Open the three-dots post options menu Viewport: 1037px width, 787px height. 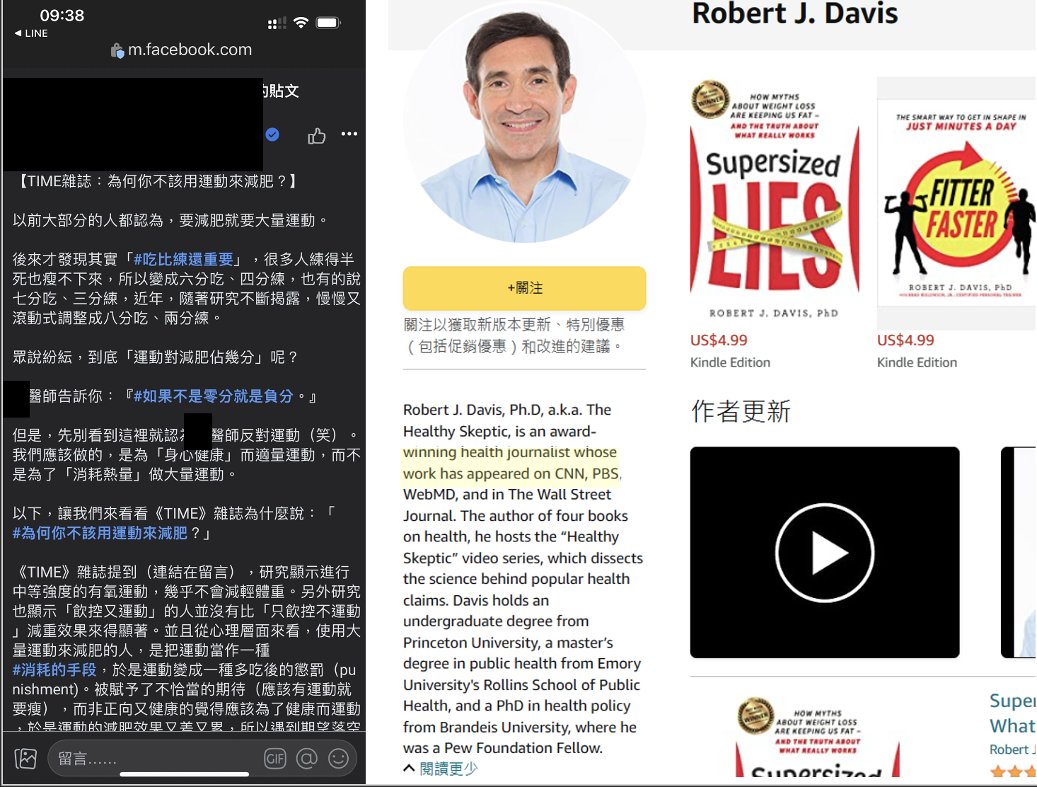click(x=349, y=134)
